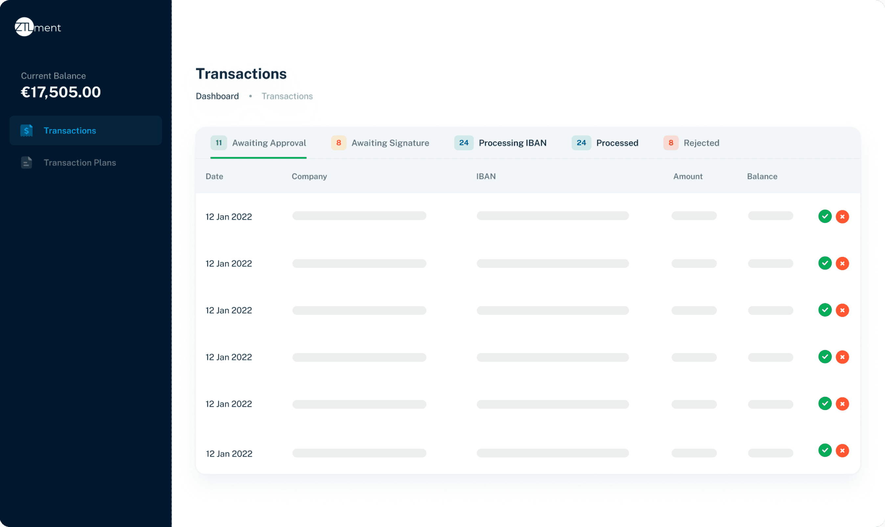This screenshot has width=885, height=527.
Task: Reject the sixth transaction row with the red X
Action: click(842, 451)
